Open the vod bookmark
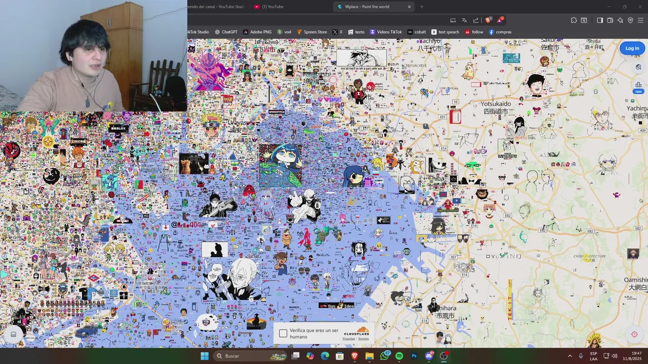This screenshot has width=648, height=364. [284, 32]
